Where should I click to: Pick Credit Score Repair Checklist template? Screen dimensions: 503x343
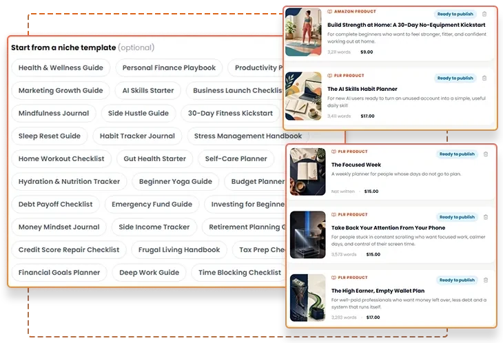click(69, 250)
